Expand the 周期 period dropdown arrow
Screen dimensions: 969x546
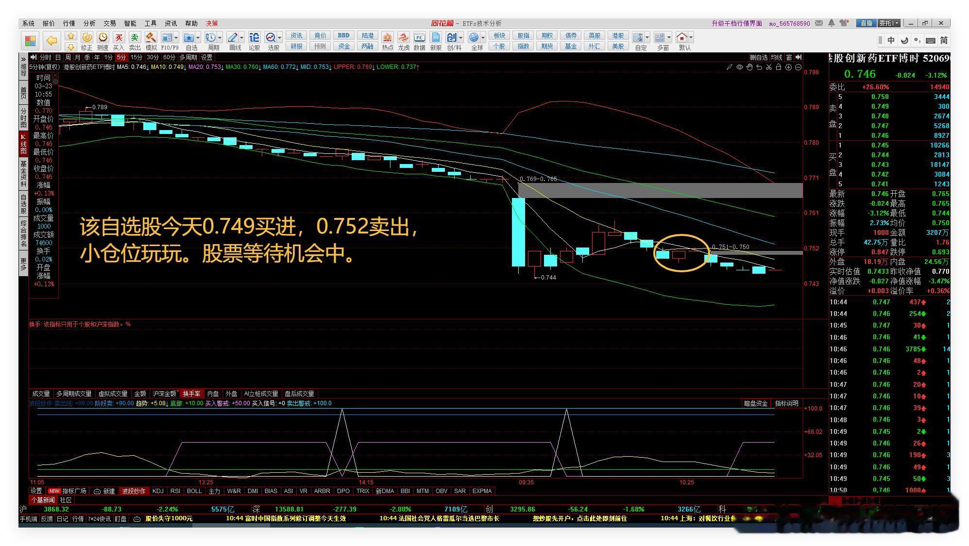click(220, 38)
